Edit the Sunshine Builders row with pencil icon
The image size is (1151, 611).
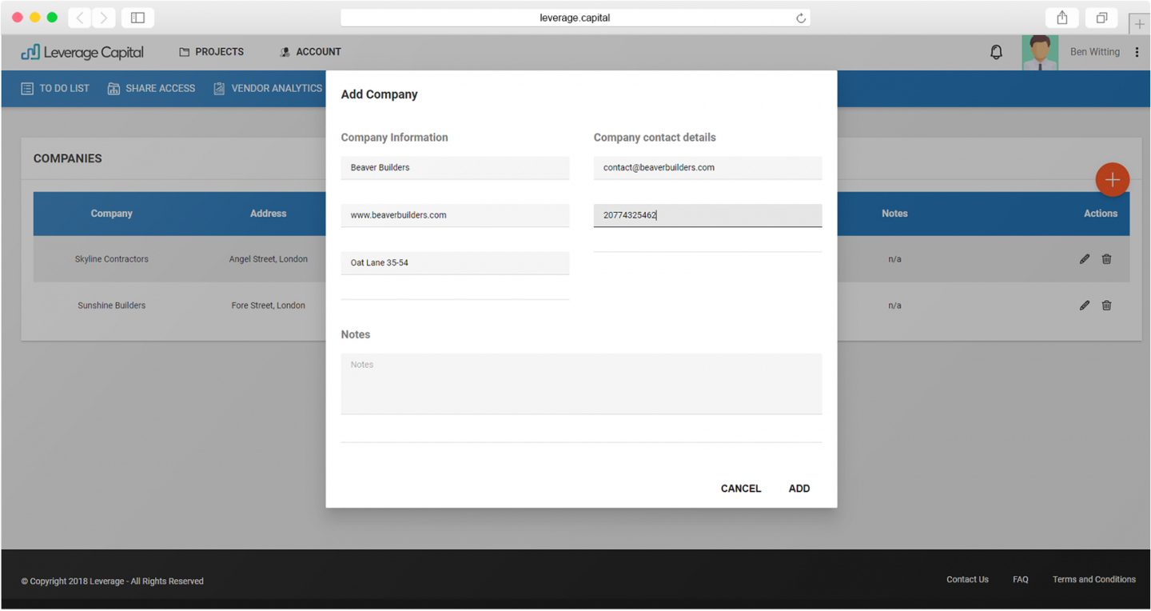click(1085, 305)
